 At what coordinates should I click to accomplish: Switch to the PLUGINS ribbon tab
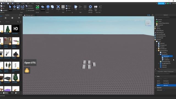point(38,3)
